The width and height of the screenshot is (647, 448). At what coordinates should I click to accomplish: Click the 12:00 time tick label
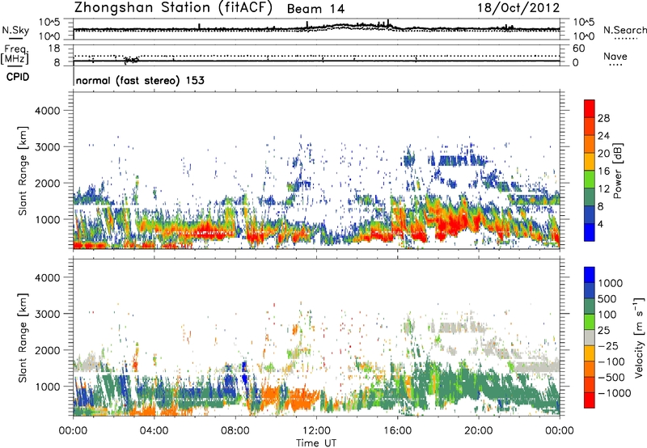[316, 431]
